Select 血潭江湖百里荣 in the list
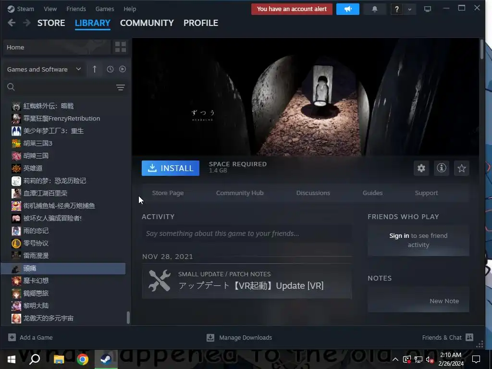This screenshot has width=492, height=369. [63, 193]
